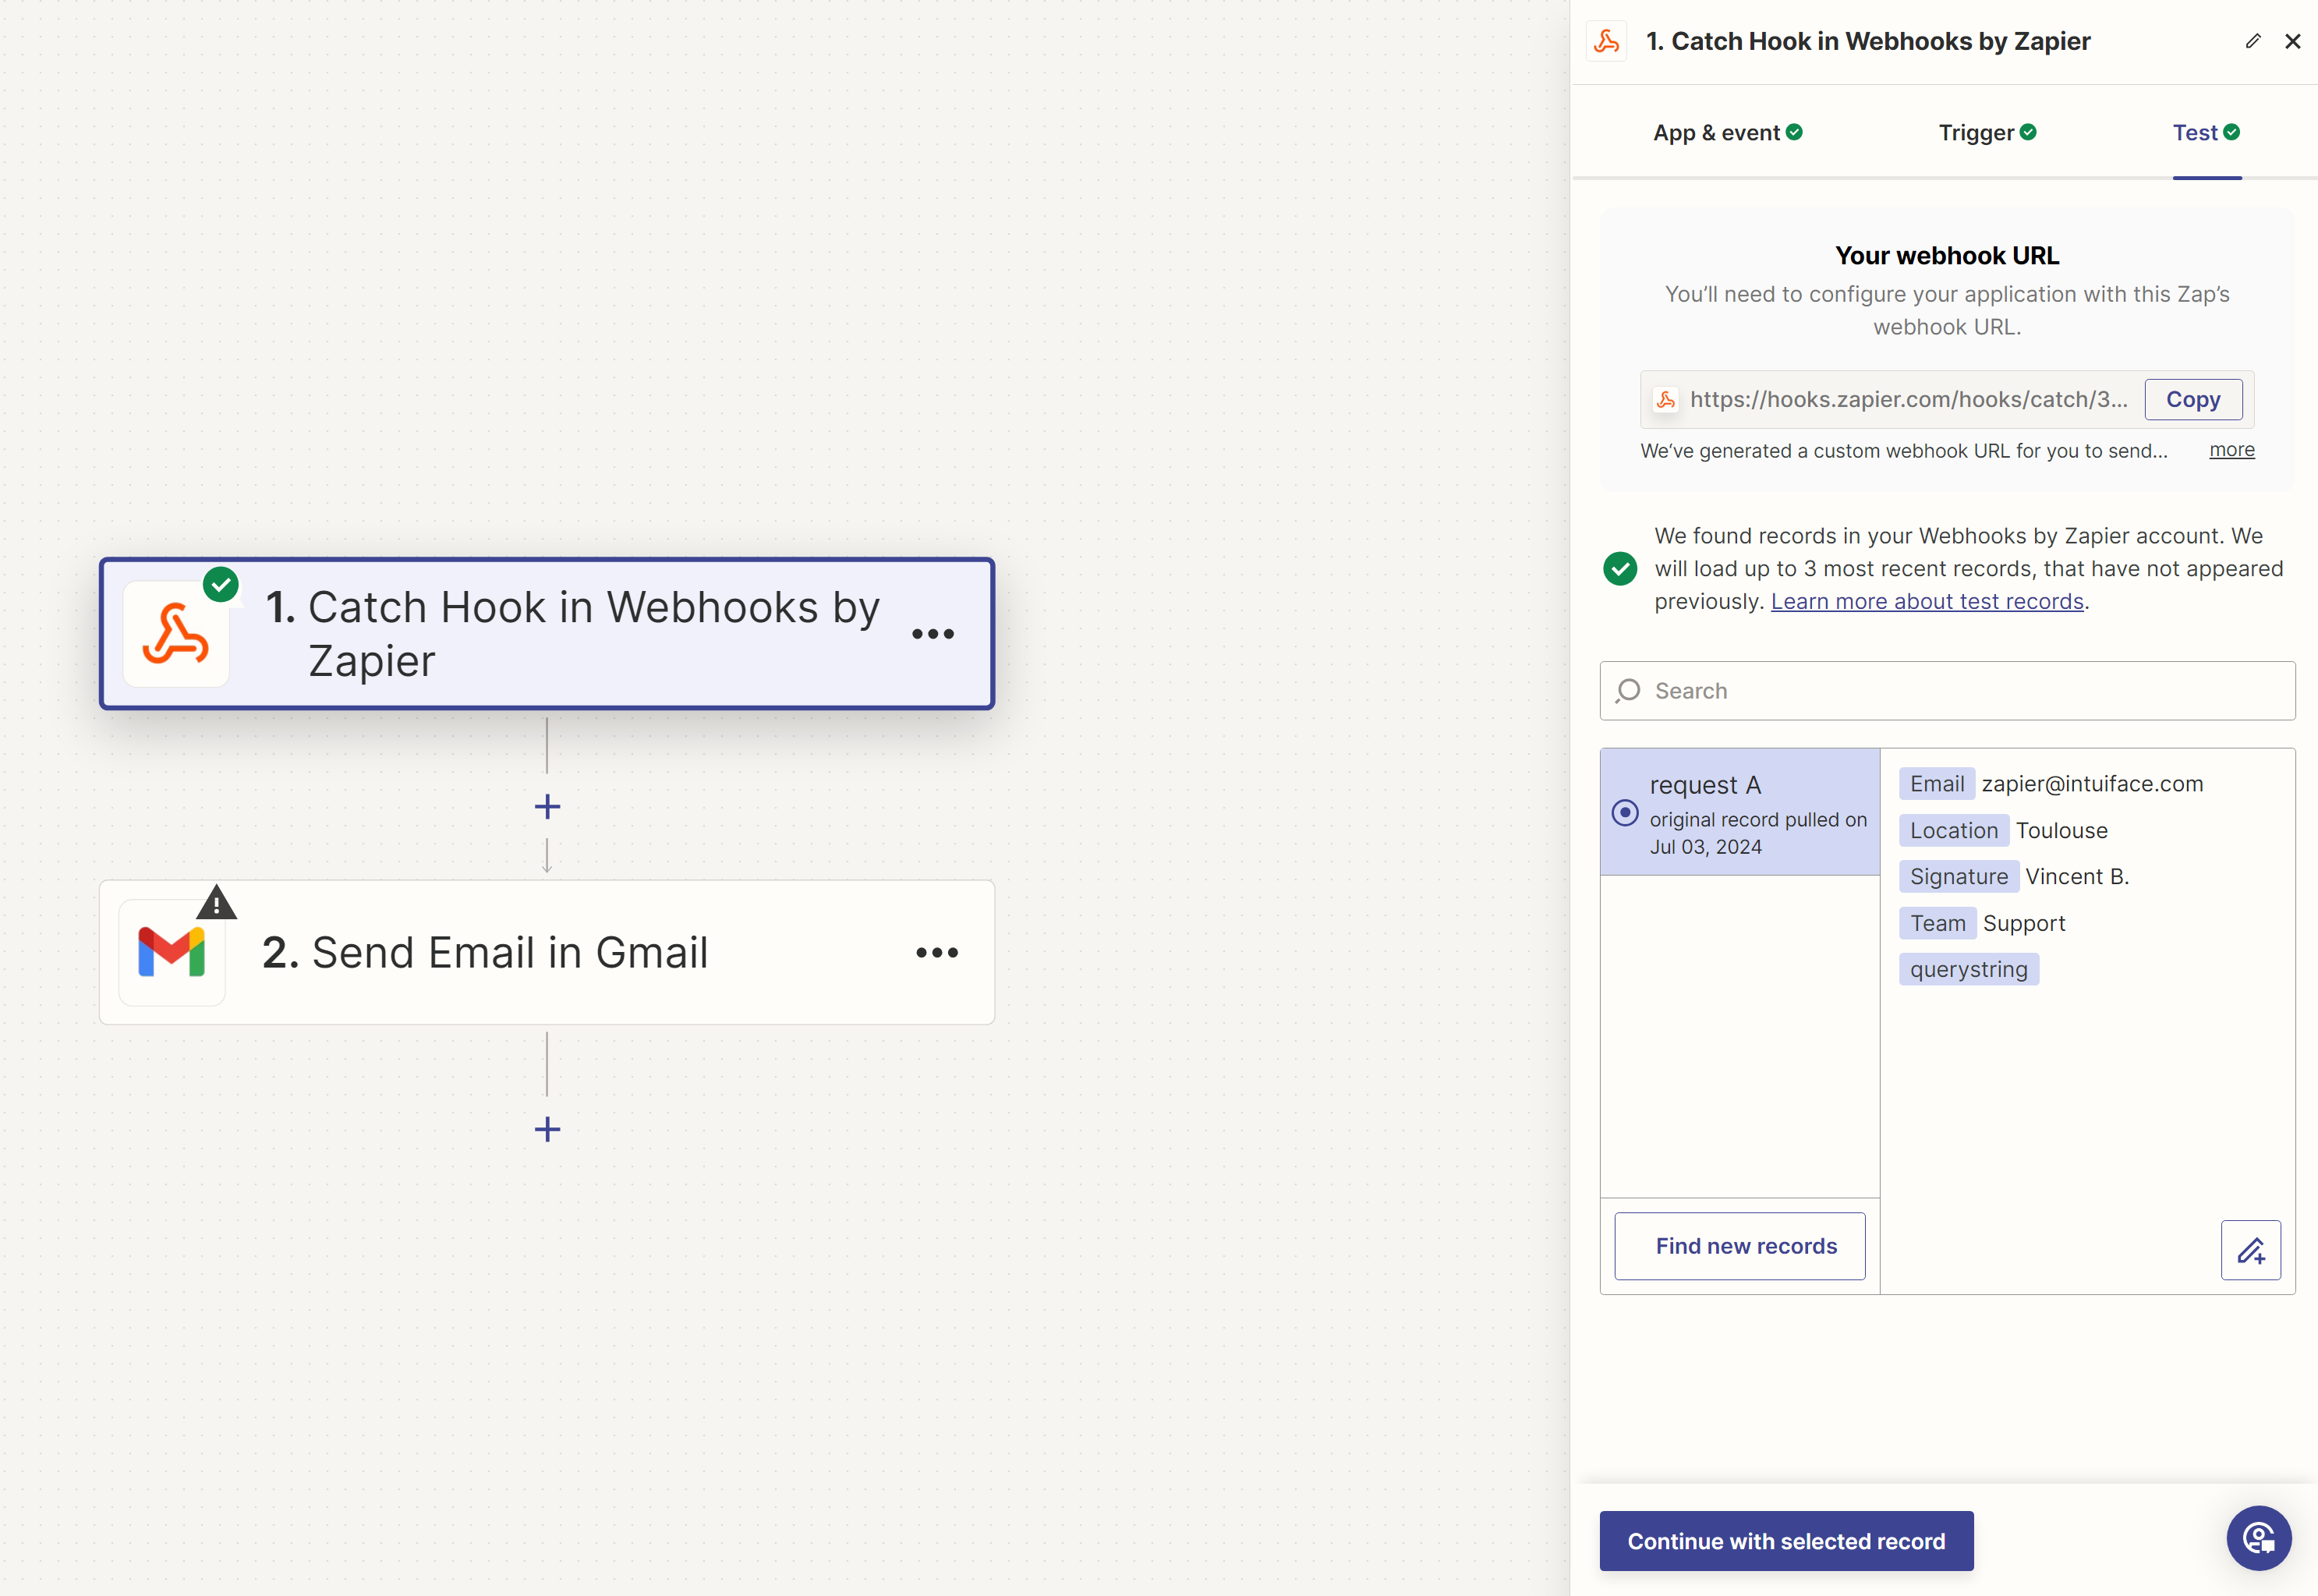Click the Location field label
Viewport: 2318px width, 1596px height.
(x=1954, y=831)
